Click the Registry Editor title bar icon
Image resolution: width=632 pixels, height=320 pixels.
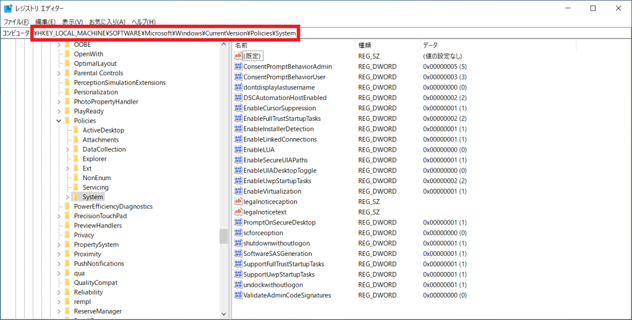7,9
